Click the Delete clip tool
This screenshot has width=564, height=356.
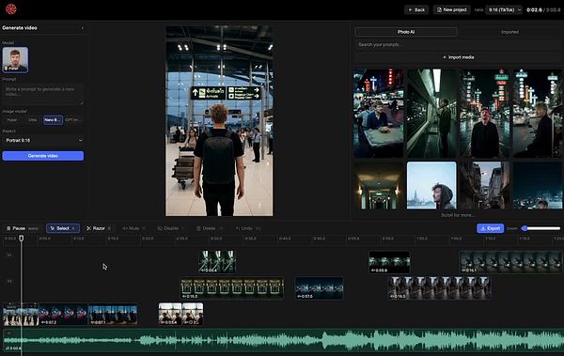pyautogui.click(x=210, y=228)
